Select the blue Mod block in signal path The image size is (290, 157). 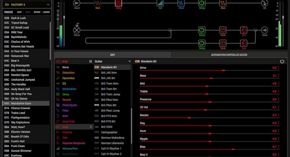181,4
